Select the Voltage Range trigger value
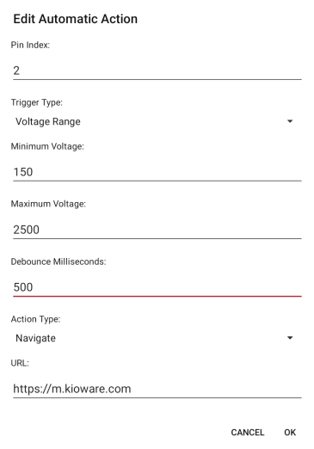The width and height of the screenshot is (314, 449). (x=48, y=121)
